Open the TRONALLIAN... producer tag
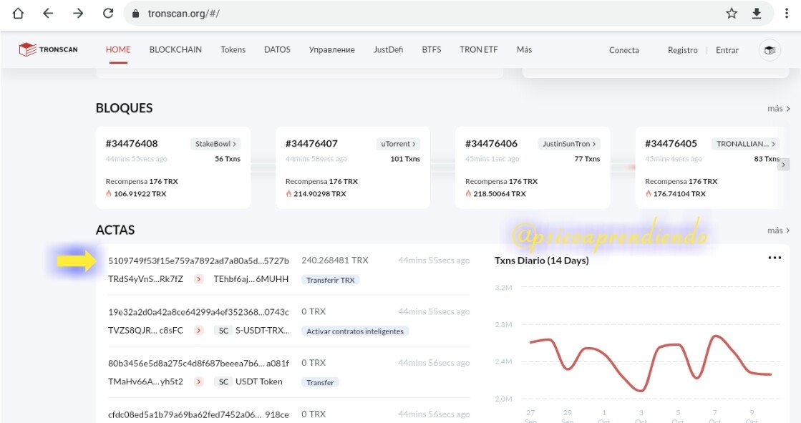Image resolution: width=801 pixels, height=423 pixels. 745,144
